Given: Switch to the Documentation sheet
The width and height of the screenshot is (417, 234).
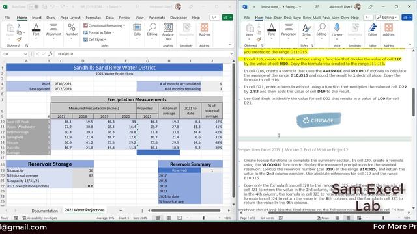Looking at the screenshot, I should pos(45,211).
